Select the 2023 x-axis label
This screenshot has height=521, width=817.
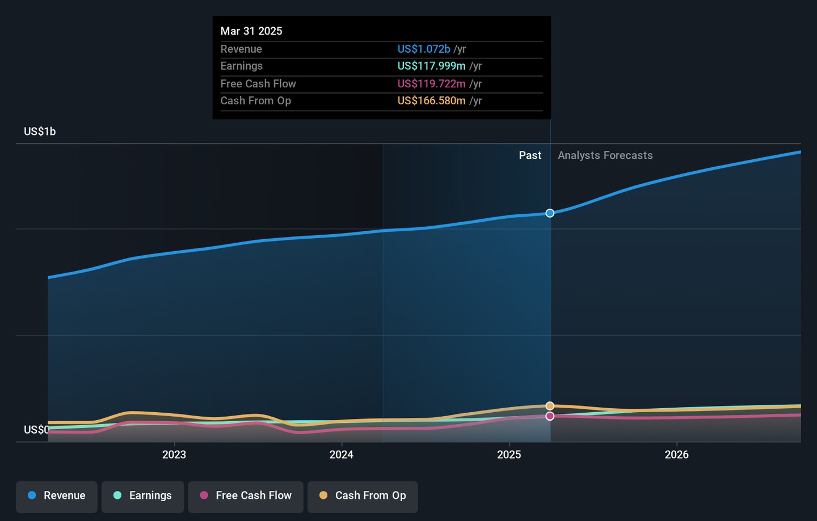tap(174, 455)
